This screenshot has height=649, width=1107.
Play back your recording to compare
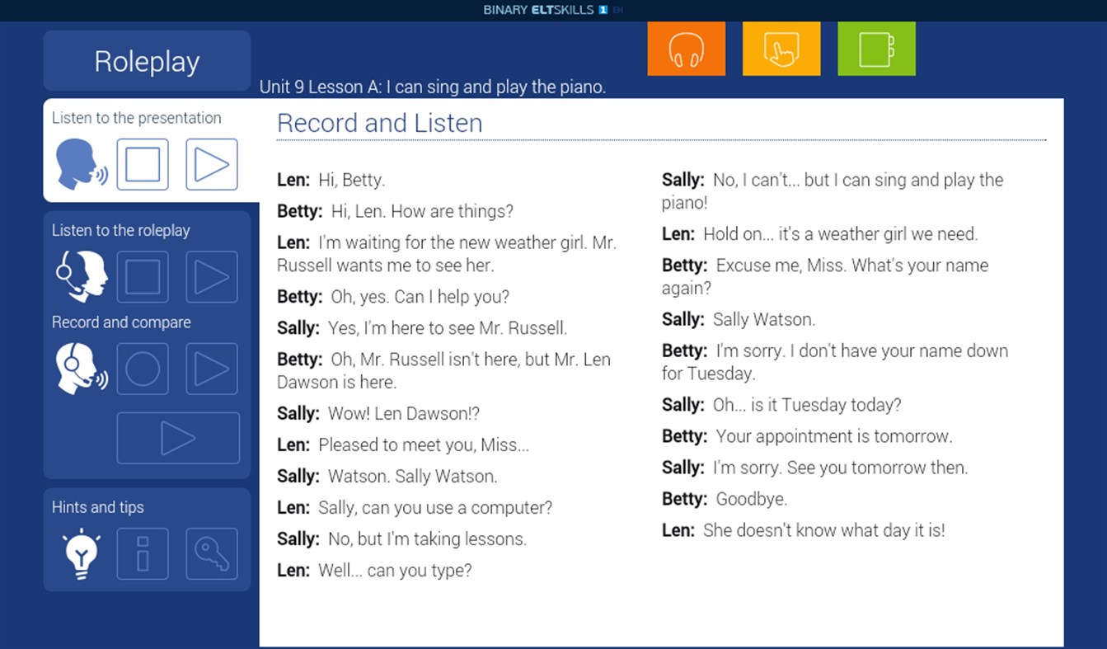tap(211, 368)
